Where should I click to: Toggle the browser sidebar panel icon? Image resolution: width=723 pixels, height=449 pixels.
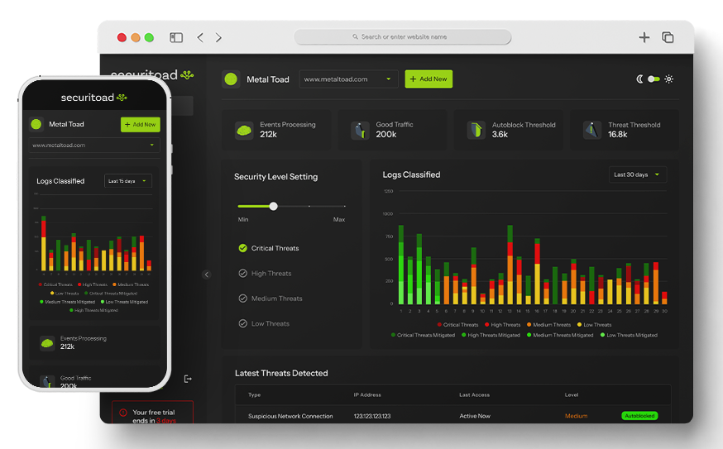pyautogui.click(x=176, y=37)
